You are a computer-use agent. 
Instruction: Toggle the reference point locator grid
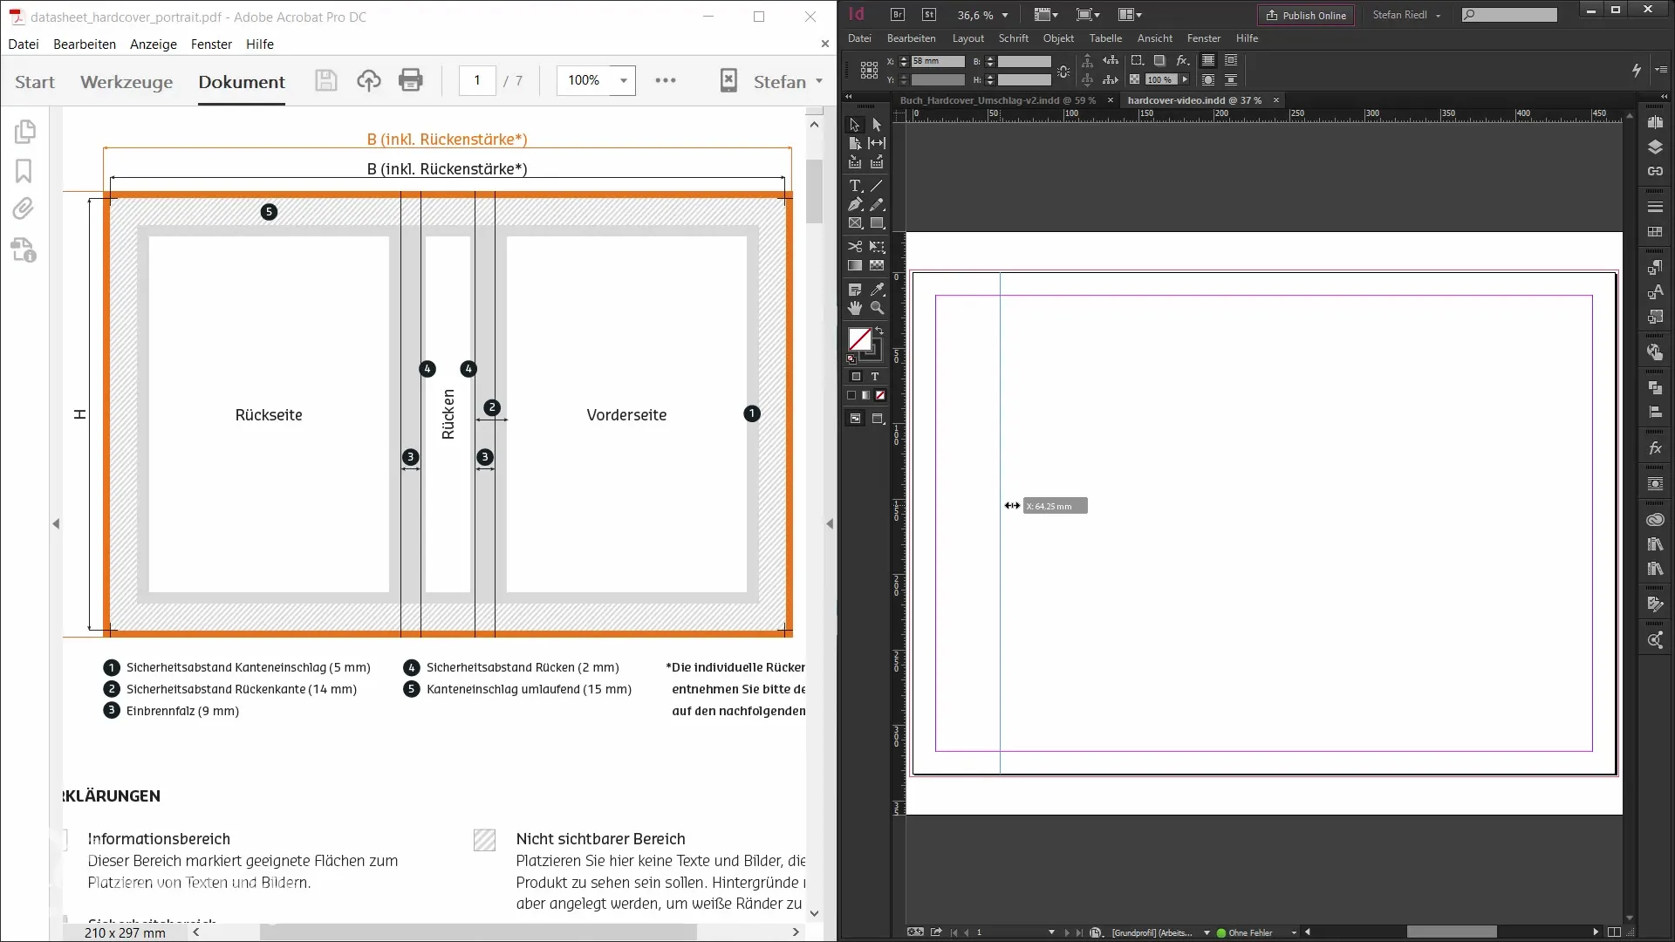869,71
